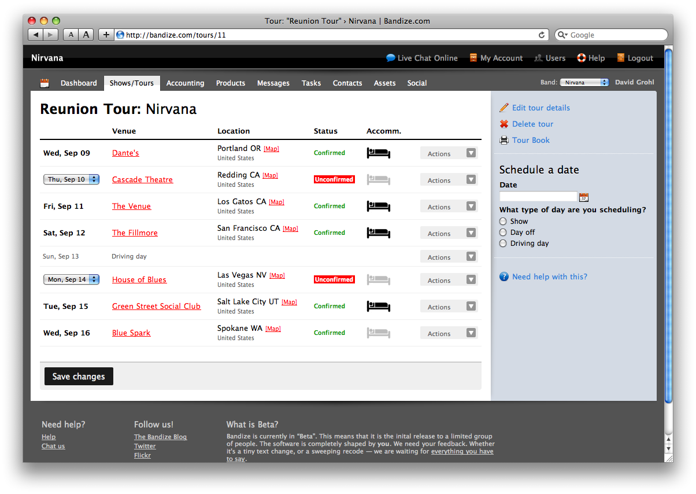The height and width of the screenshot is (494, 696).
Task: Click the bed icon for Dante's row
Action: (x=379, y=153)
